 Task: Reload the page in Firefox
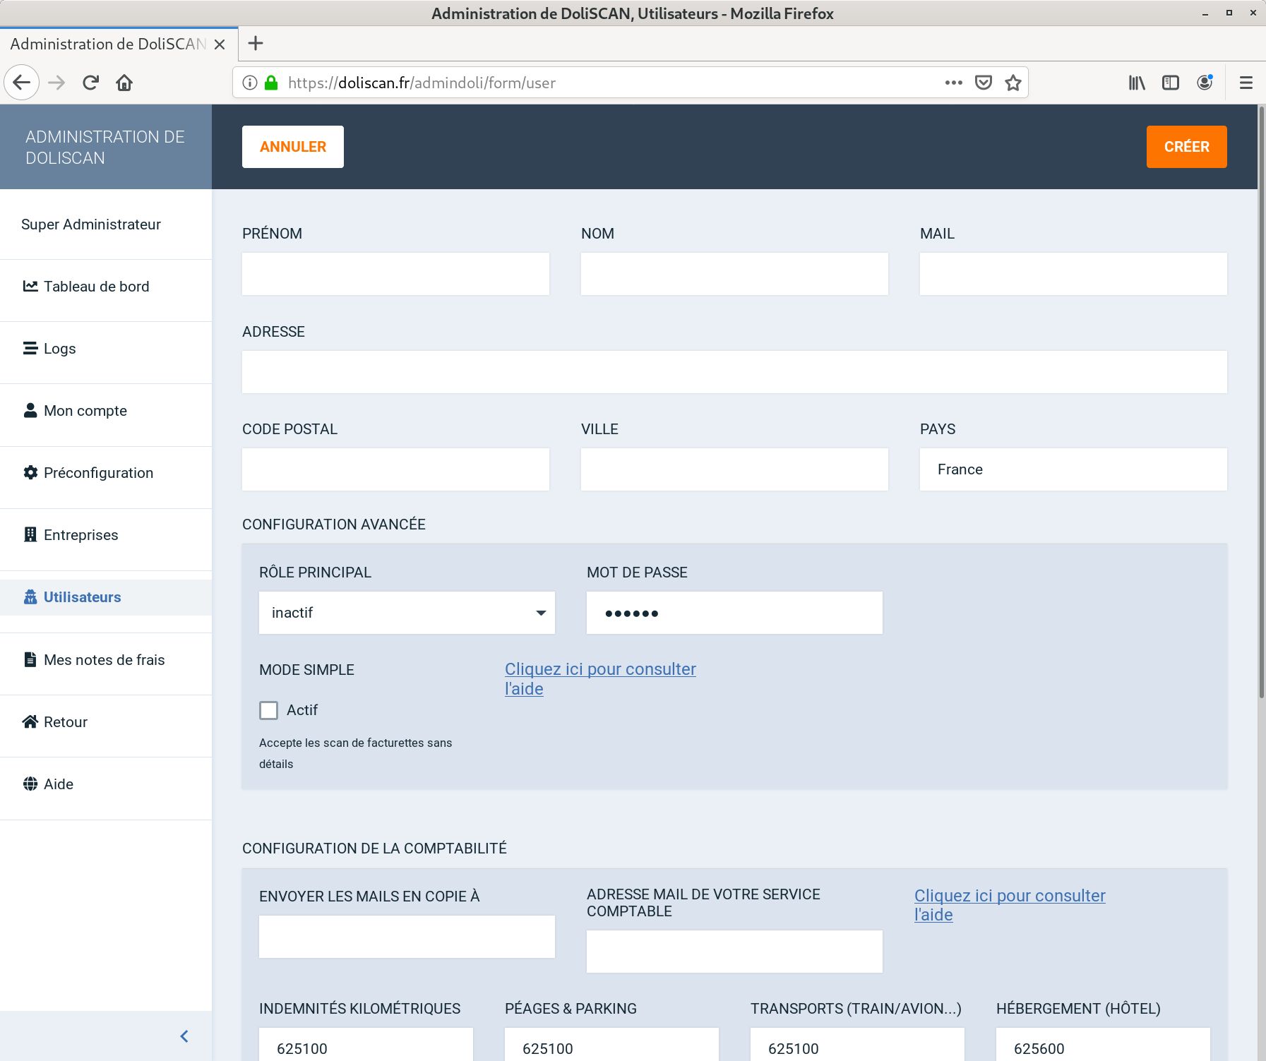[x=90, y=83]
